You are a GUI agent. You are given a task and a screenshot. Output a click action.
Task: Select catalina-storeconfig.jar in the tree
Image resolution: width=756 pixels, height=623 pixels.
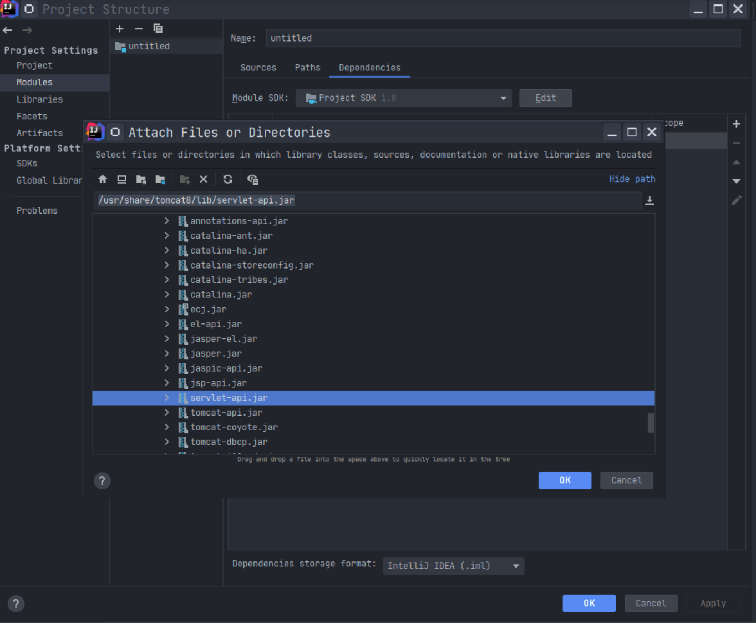(x=252, y=265)
